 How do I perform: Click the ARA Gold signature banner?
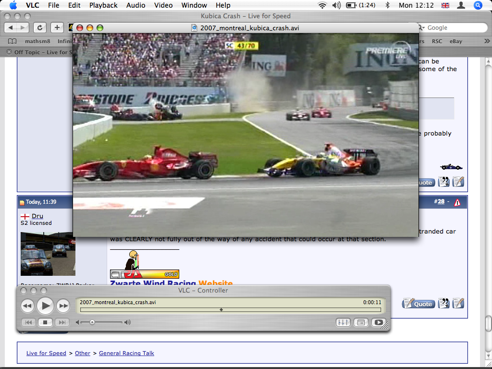coord(144,274)
